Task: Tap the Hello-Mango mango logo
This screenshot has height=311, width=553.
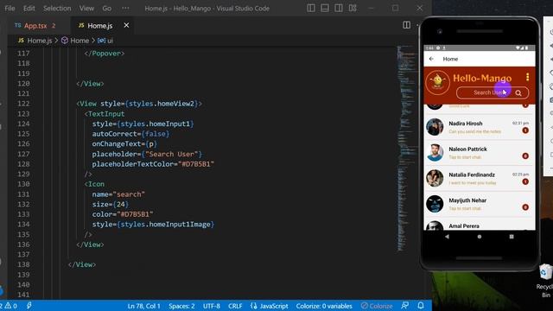Action: pos(438,82)
